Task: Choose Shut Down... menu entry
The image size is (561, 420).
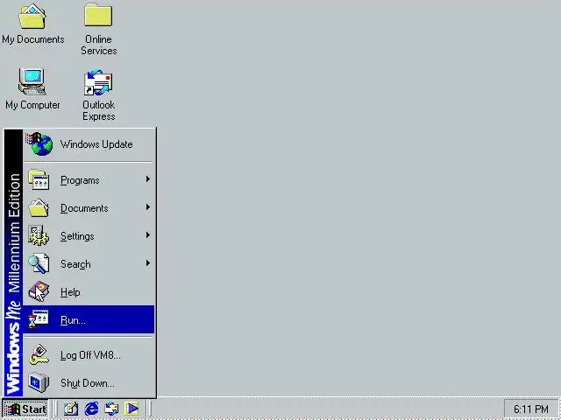Action: pyautogui.click(x=89, y=383)
